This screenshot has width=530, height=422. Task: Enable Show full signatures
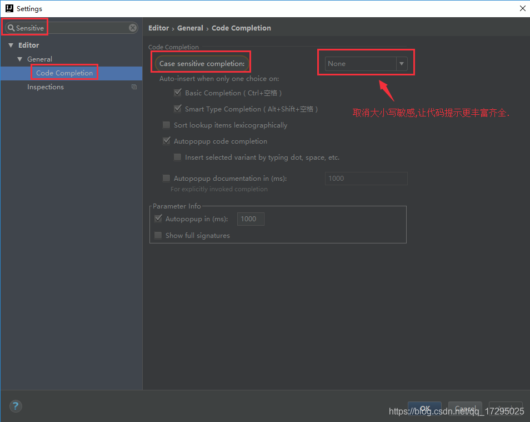click(158, 235)
